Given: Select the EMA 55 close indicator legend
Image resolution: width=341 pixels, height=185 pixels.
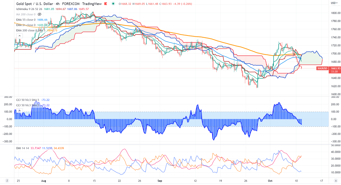Looking at the screenshot, I should coord(26,20).
